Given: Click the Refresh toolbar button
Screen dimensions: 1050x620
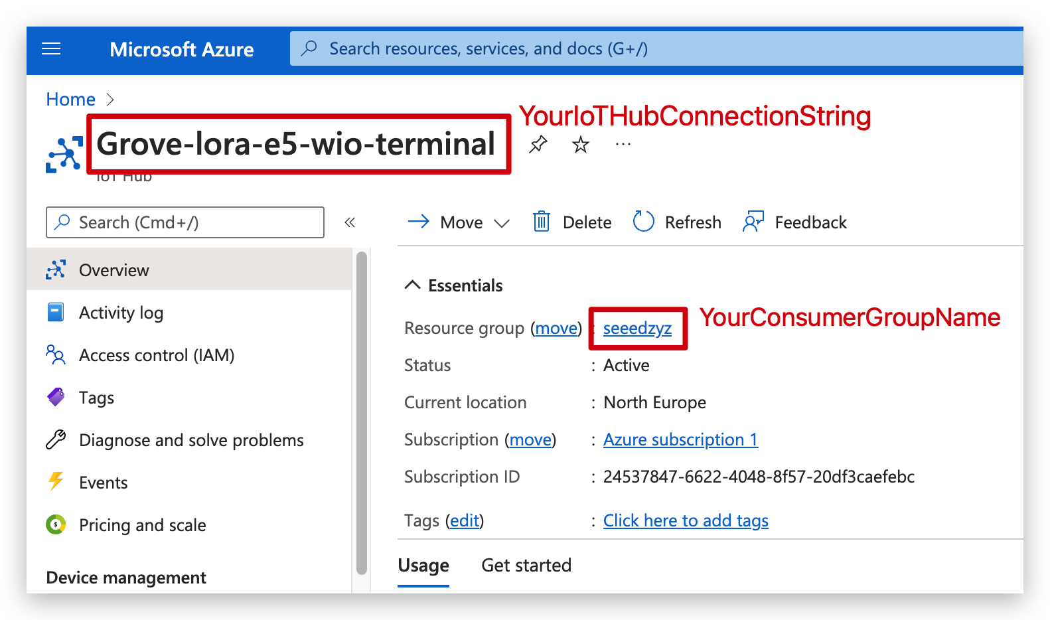Looking at the screenshot, I should coord(677,222).
